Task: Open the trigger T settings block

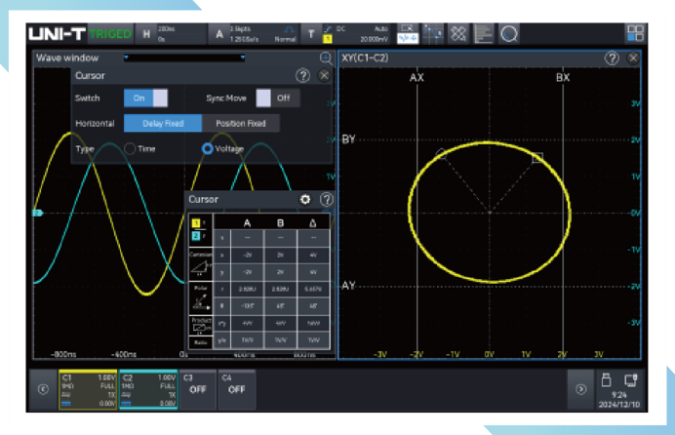Action: (347, 34)
